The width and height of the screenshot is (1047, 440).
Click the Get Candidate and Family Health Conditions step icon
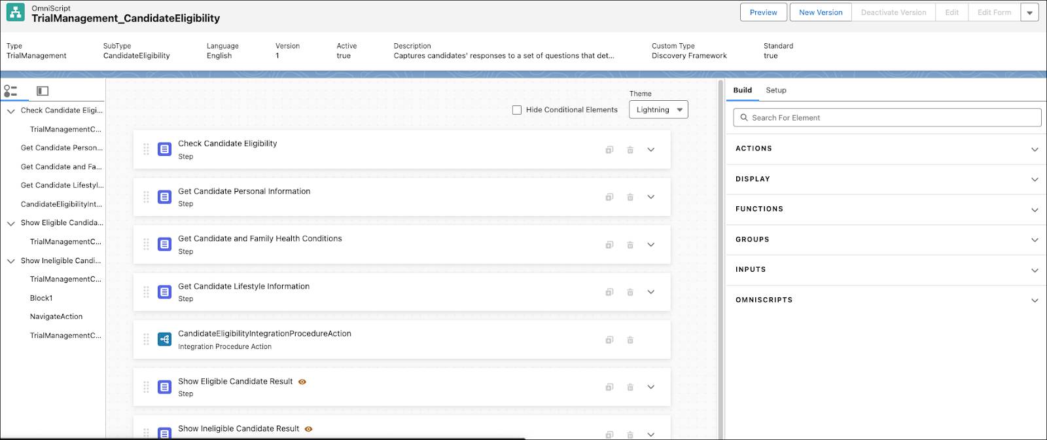pyautogui.click(x=165, y=244)
